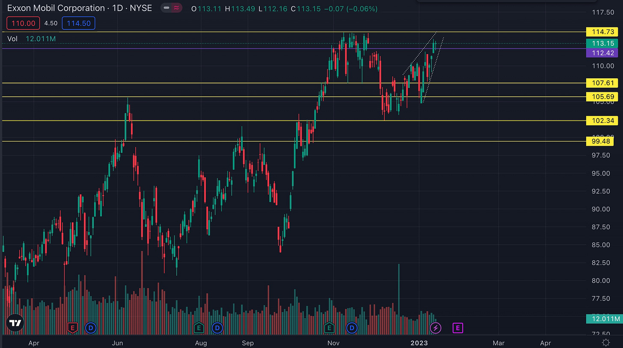Select the 102.34 horizontal line label

click(x=602, y=121)
